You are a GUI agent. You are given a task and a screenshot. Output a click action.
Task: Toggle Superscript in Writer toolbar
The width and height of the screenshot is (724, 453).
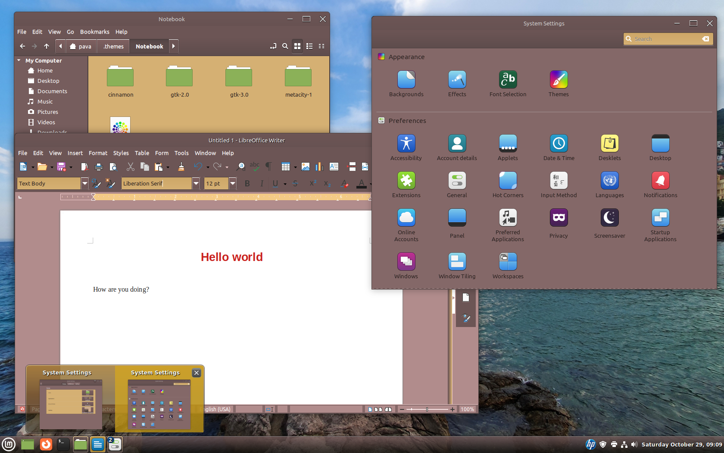coord(313,184)
